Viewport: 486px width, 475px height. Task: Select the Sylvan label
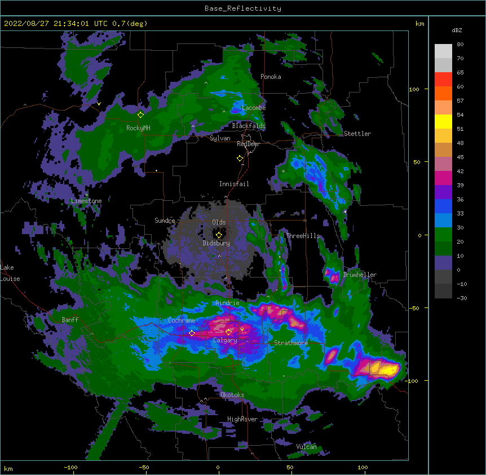220,138
